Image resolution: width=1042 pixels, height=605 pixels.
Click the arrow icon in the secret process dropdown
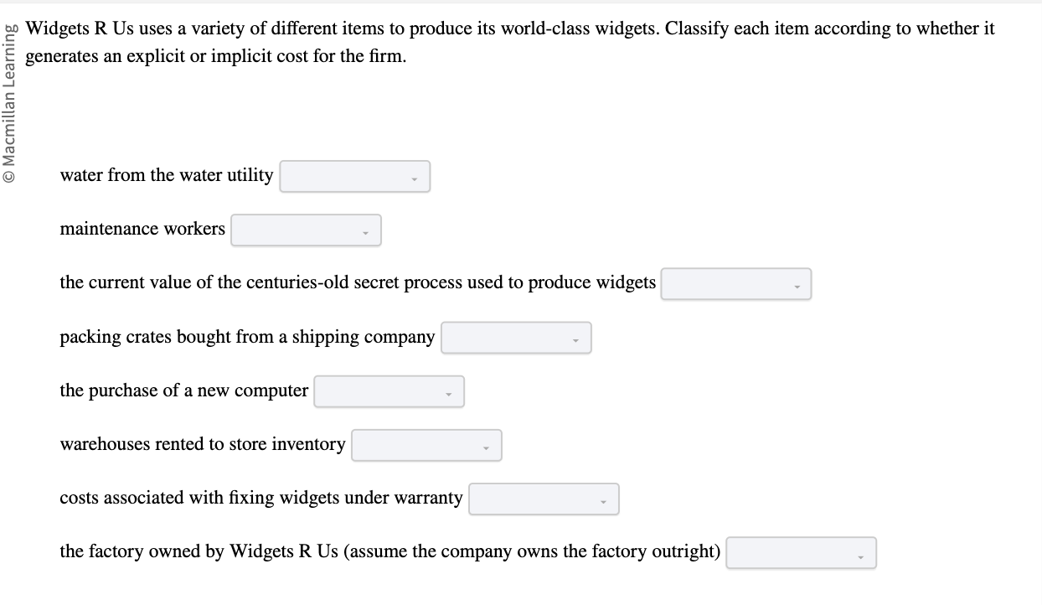coord(796,287)
